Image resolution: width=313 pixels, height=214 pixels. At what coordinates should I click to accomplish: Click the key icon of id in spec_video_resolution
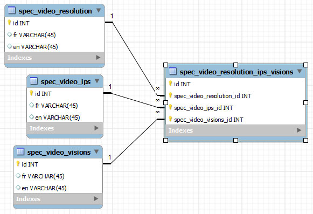(x=9, y=23)
